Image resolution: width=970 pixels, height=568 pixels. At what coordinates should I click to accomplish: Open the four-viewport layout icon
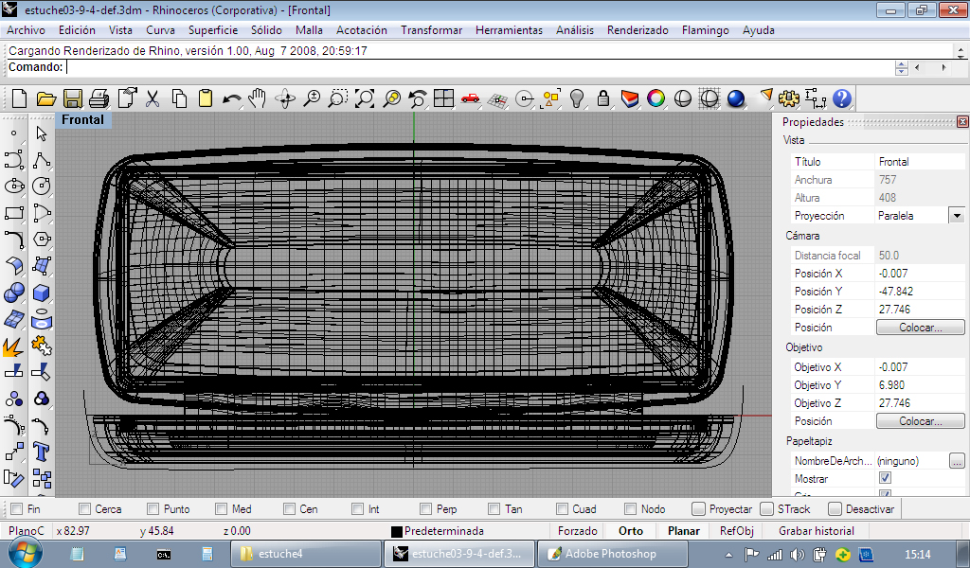coord(443,98)
